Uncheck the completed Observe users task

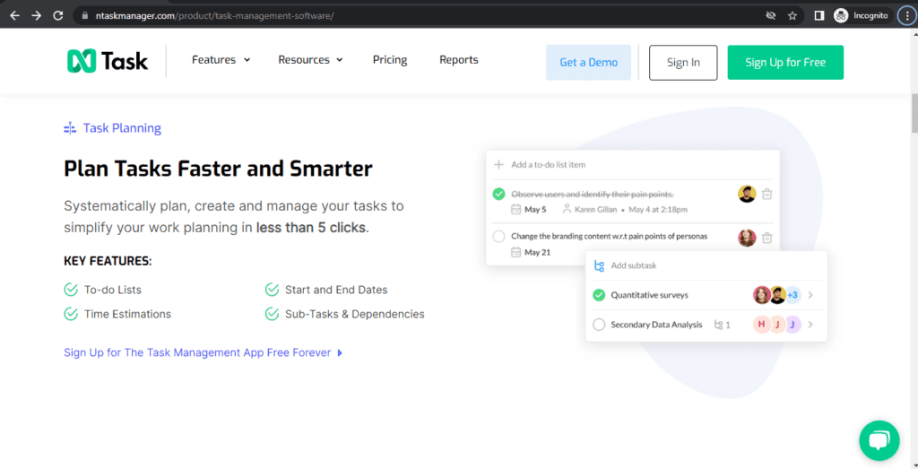(499, 194)
